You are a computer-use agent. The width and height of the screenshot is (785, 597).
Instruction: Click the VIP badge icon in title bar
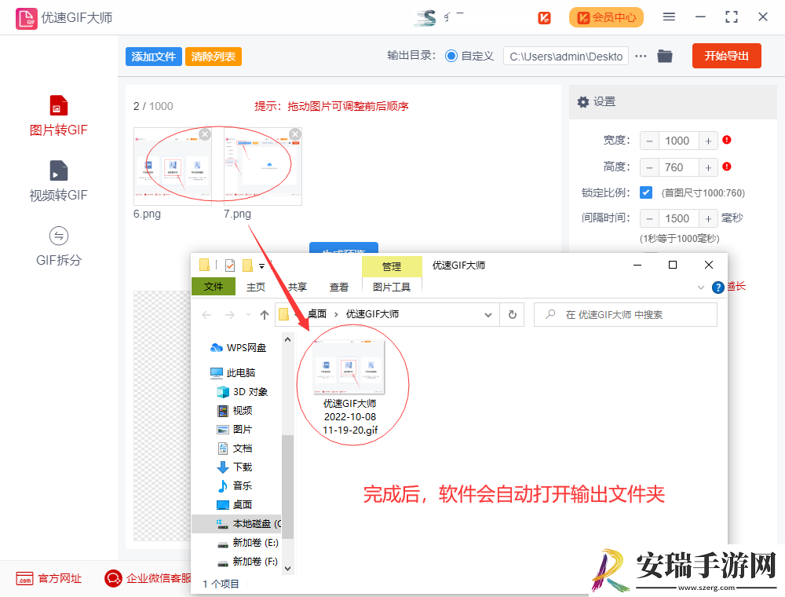point(544,18)
